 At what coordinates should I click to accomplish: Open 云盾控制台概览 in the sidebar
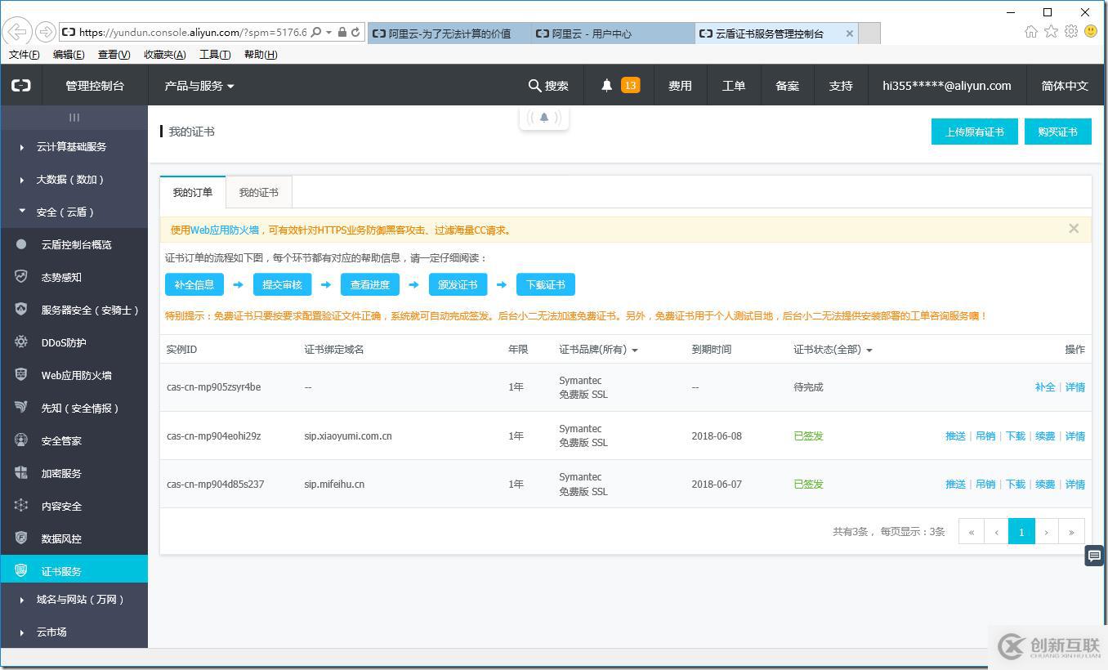coord(74,244)
